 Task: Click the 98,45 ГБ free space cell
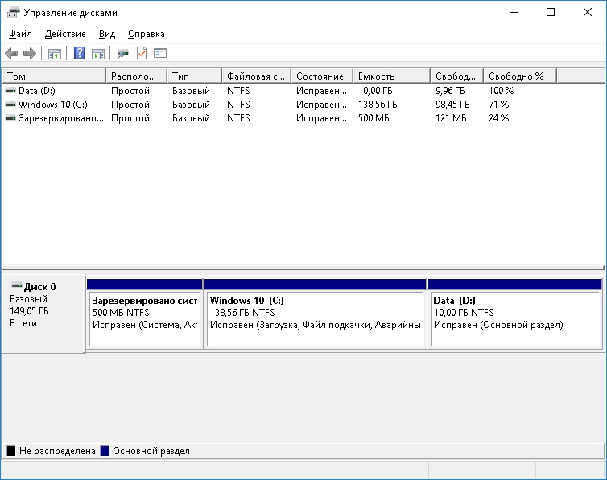(452, 105)
